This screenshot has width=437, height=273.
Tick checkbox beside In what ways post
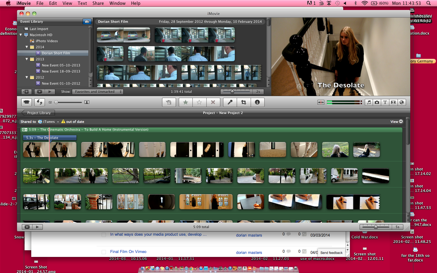[x=104, y=235]
